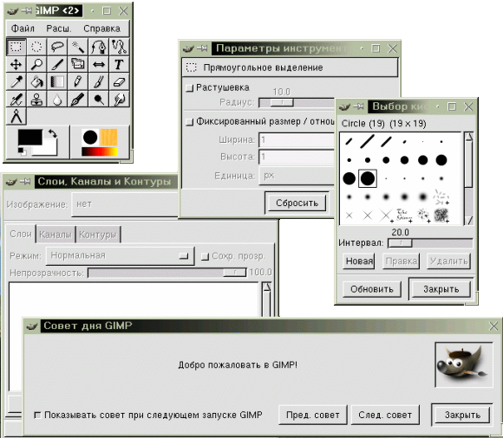Click the Сбросить button
Screen dimensions: 503x438
[297, 203]
